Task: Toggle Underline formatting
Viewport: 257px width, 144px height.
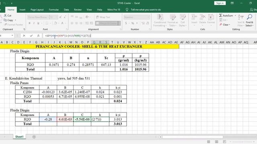Action: click(38, 23)
